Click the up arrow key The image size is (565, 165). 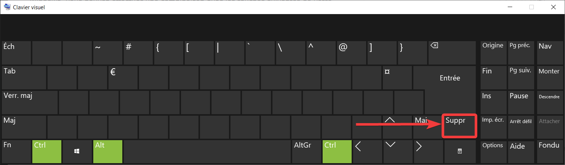(x=390, y=126)
